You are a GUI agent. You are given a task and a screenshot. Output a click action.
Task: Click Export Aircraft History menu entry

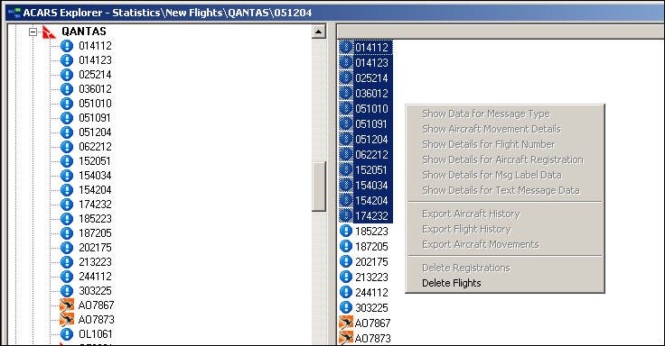(x=471, y=214)
